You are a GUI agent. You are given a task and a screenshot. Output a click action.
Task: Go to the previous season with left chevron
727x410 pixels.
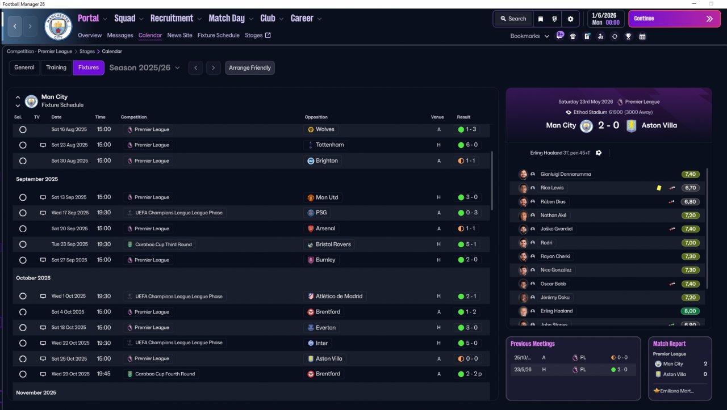tap(195, 68)
